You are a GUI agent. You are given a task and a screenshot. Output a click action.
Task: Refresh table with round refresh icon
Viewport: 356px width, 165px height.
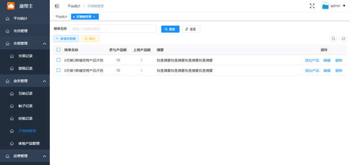pyautogui.click(x=343, y=39)
